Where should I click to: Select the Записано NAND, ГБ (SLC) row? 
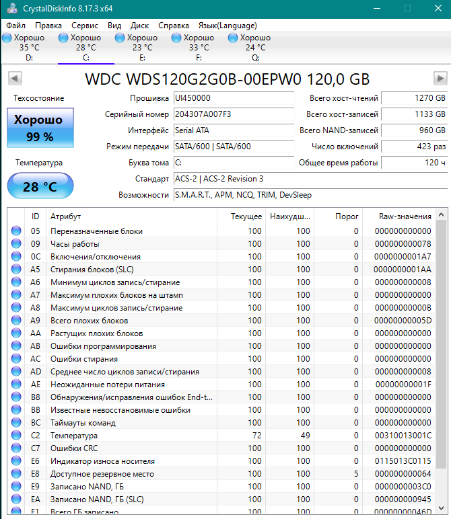click(x=222, y=499)
